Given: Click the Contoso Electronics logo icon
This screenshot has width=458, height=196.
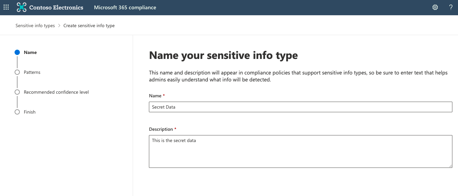Looking at the screenshot, I should 22,7.
